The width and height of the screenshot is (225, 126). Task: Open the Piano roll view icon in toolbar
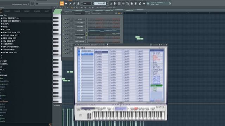115,3
